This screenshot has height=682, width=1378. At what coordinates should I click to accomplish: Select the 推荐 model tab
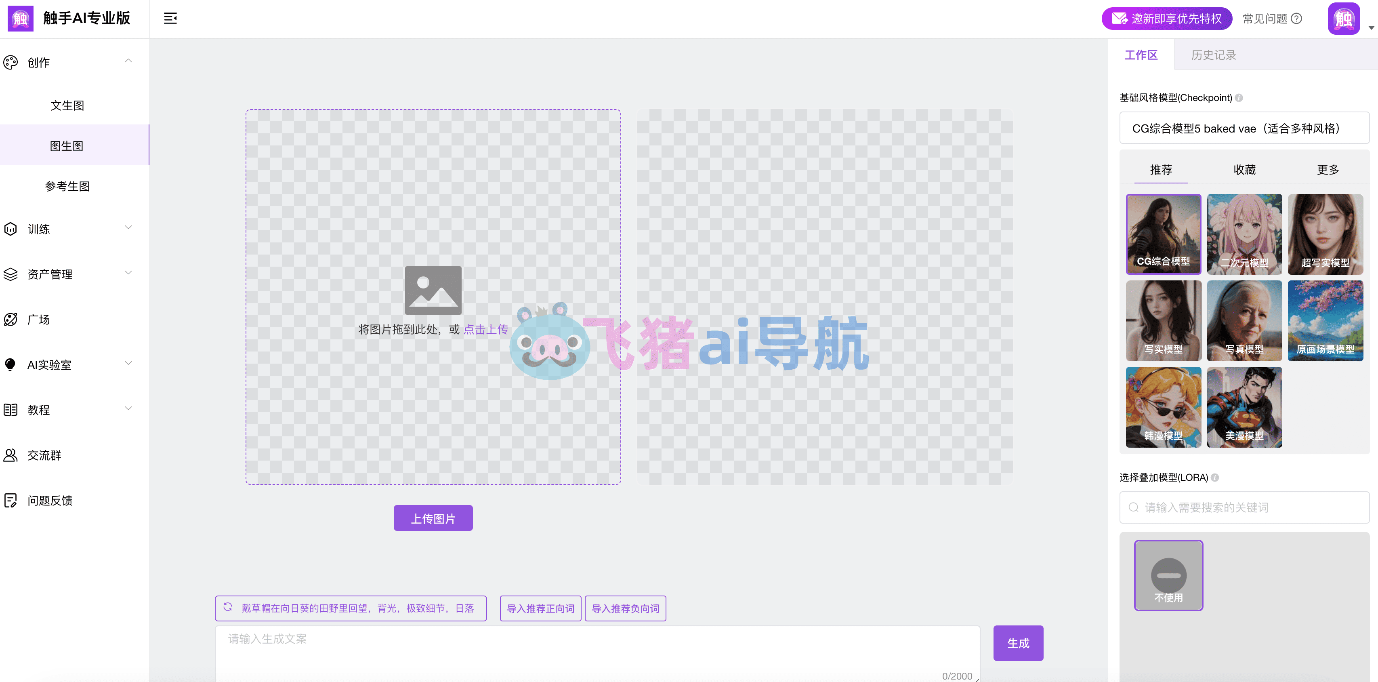click(x=1161, y=170)
